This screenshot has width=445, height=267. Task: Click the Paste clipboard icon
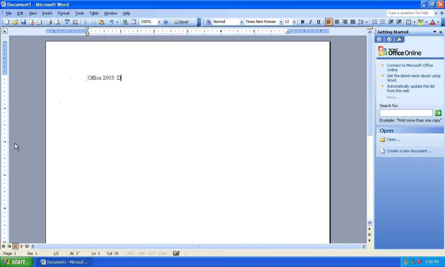102,22
